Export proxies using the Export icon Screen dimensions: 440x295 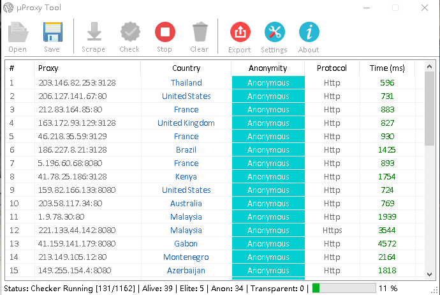240,32
